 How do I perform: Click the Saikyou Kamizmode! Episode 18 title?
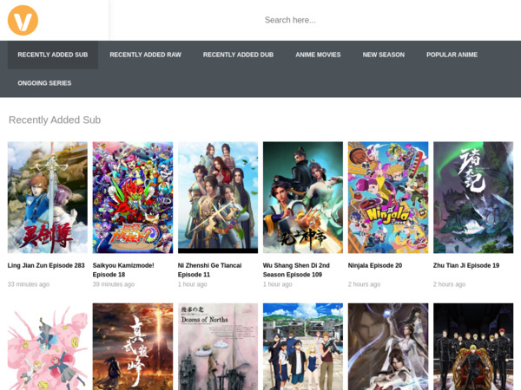(x=123, y=270)
